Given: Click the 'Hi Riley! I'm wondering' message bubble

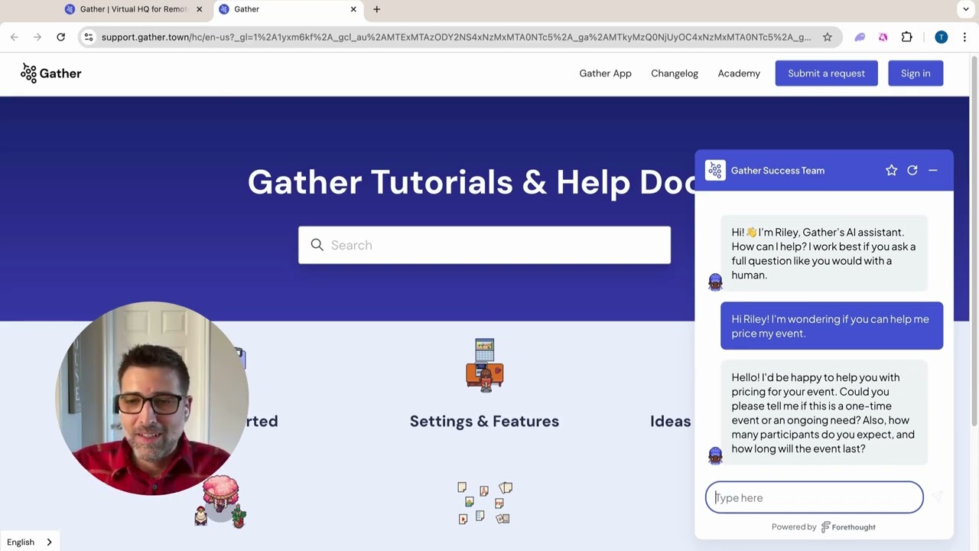Looking at the screenshot, I should pyautogui.click(x=831, y=326).
